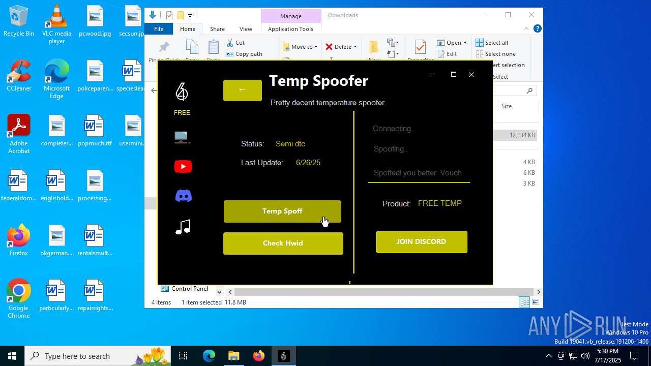The height and width of the screenshot is (366, 651).
Task: Click Copy path in the ribbon
Action: click(244, 54)
